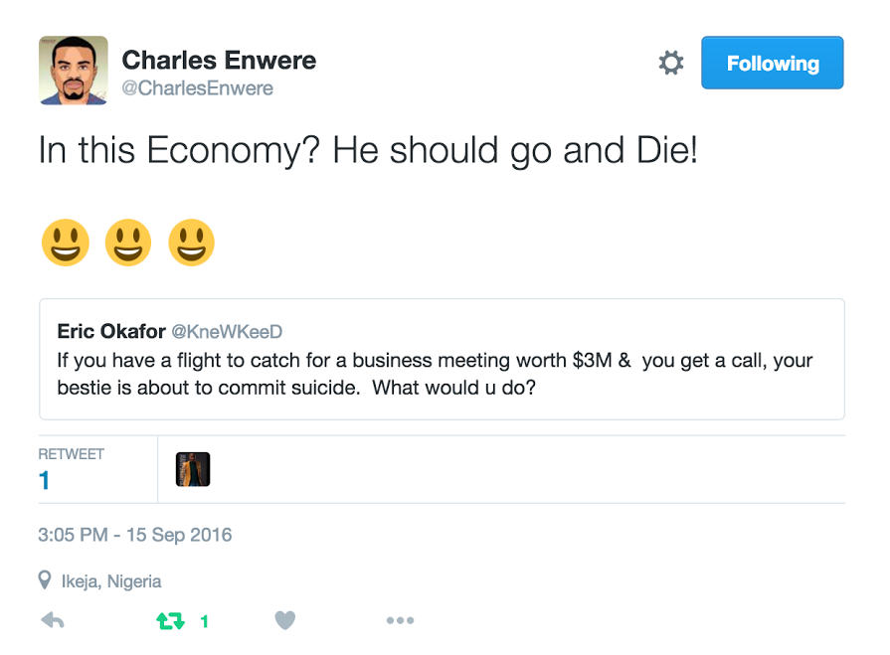890x655 pixels.
Task: View the retweet count under RETWEET
Action: click(x=44, y=481)
